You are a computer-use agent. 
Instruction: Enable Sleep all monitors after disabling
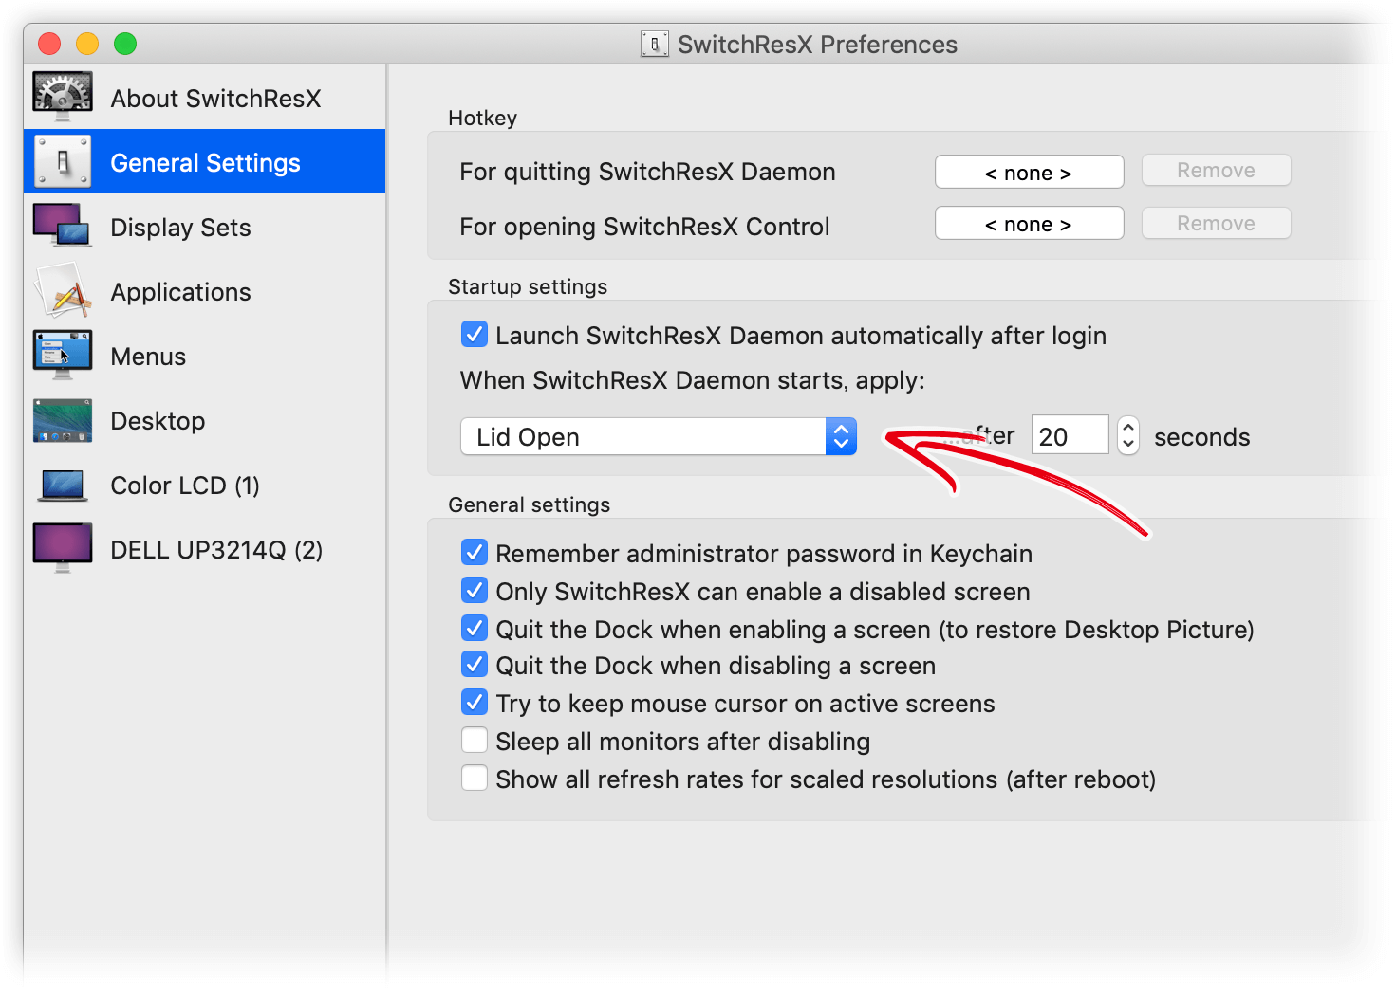point(475,740)
